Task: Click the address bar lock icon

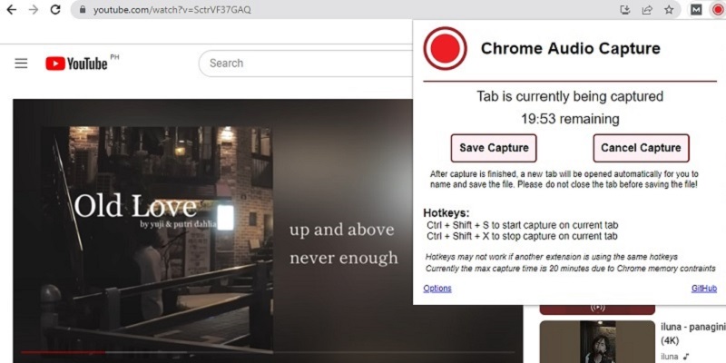Action: [83, 10]
